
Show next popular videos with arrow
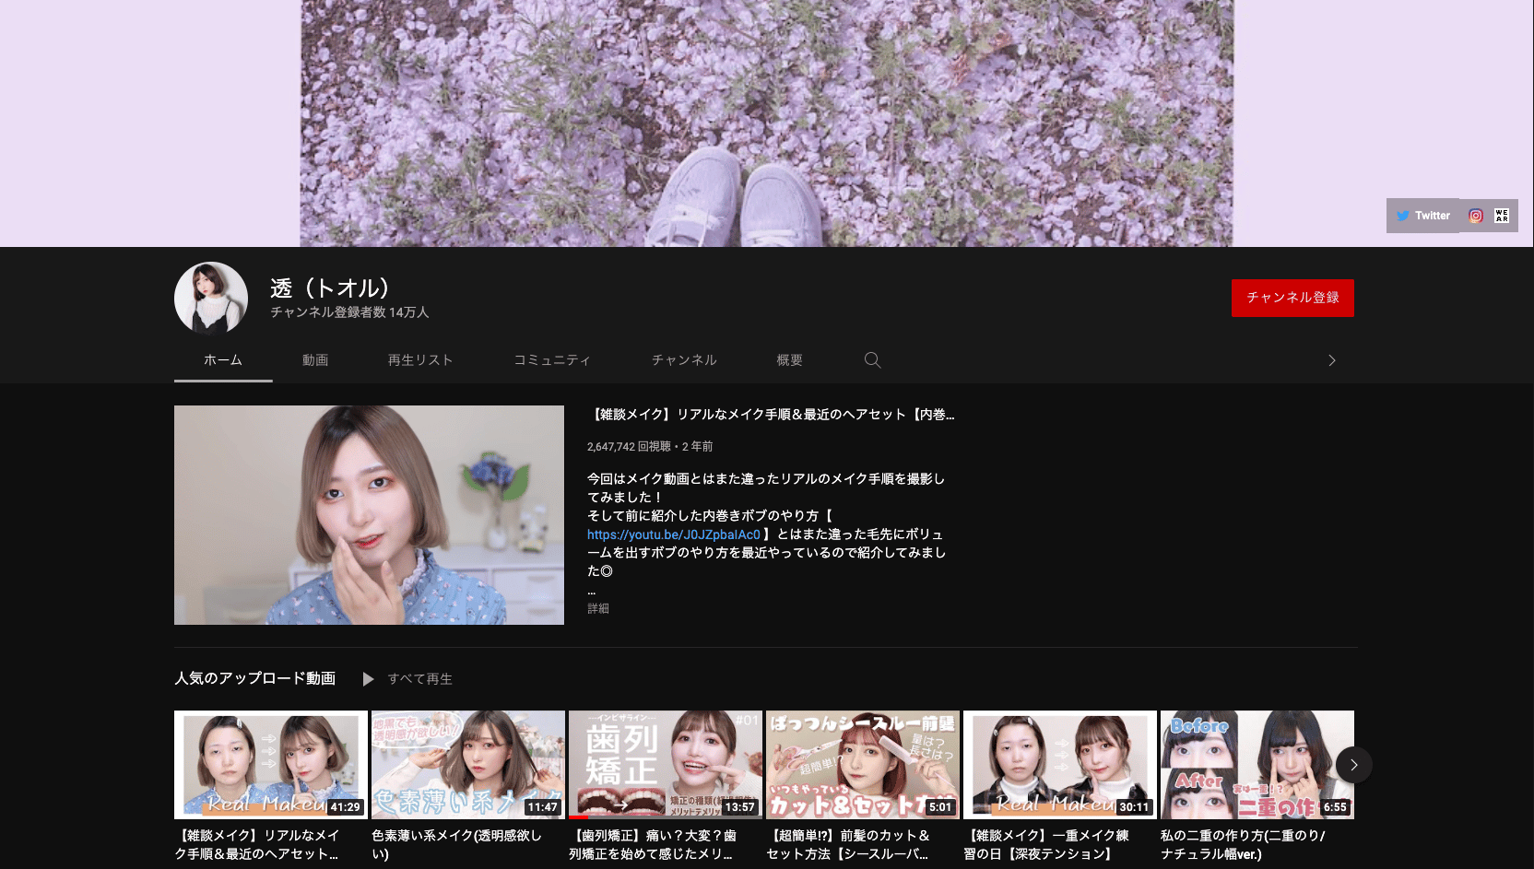[x=1353, y=765]
